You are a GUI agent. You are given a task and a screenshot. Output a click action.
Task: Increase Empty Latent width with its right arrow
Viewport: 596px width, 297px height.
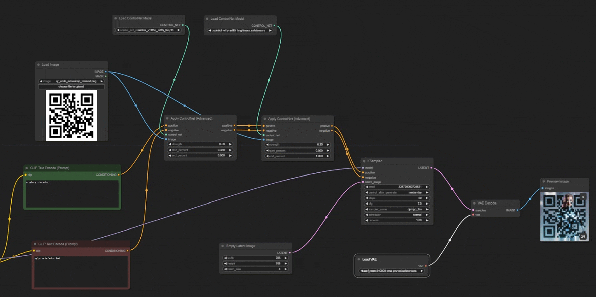(286, 258)
